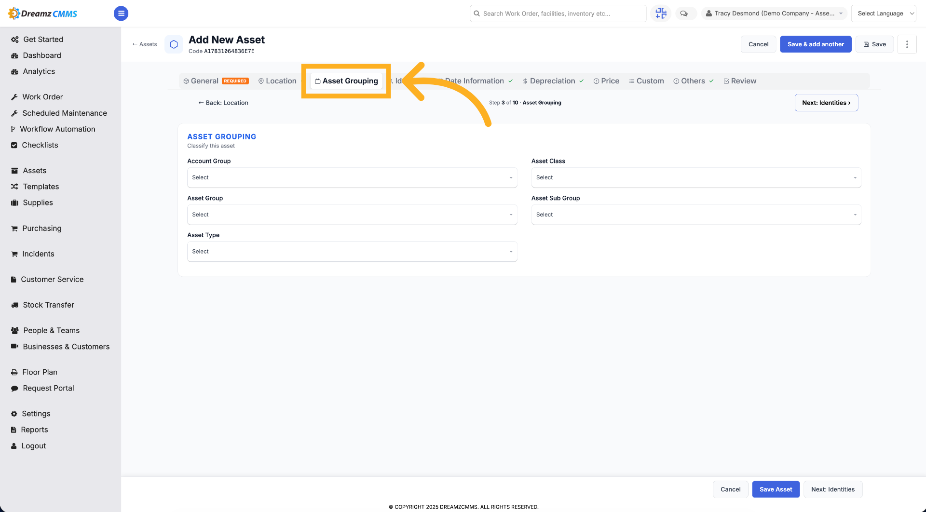The height and width of the screenshot is (512, 926).
Task: Go back via Back: Location link
Action: [223, 103]
